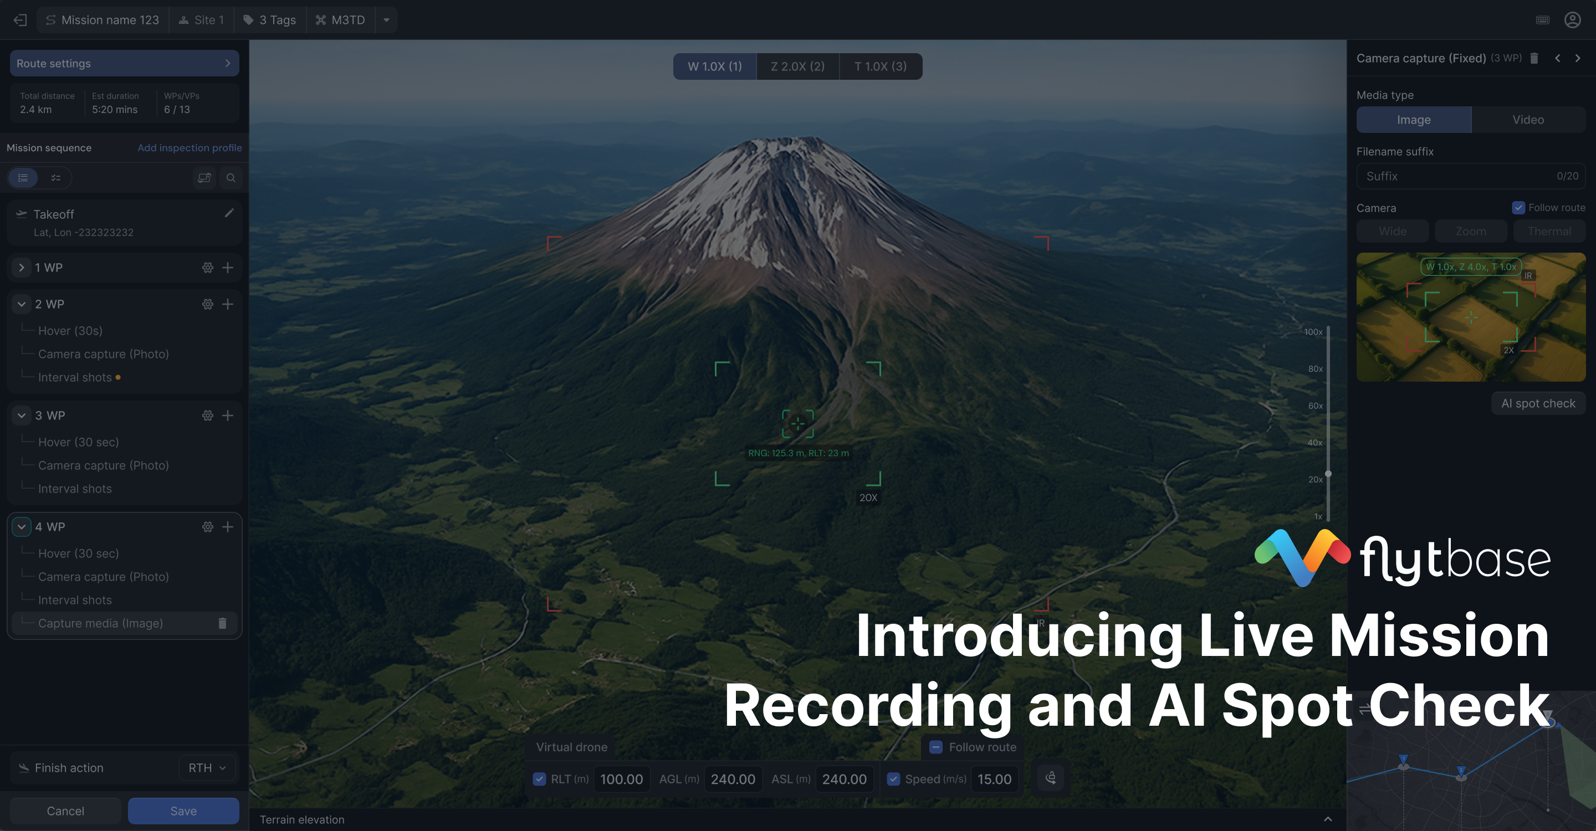The height and width of the screenshot is (831, 1596).
Task: Click the exit mission editor icon
Action: pyautogui.click(x=21, y=20)
